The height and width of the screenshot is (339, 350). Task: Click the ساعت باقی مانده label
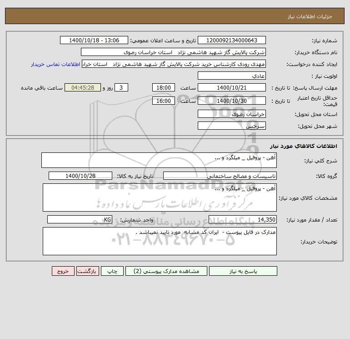(42, 88)
